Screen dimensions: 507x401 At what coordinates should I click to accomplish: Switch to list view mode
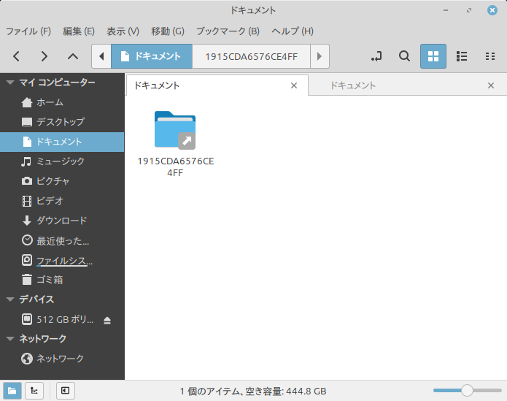461,56
